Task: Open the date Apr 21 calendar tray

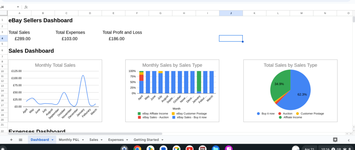Action: click(309, 149)
